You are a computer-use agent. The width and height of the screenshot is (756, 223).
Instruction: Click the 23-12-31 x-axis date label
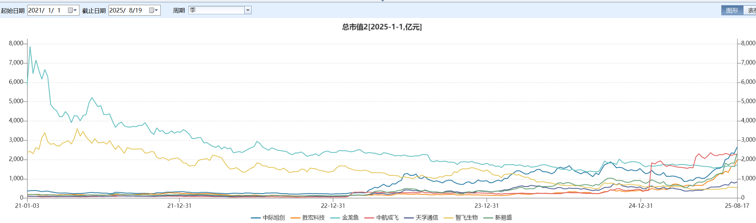tap(486, 206)
